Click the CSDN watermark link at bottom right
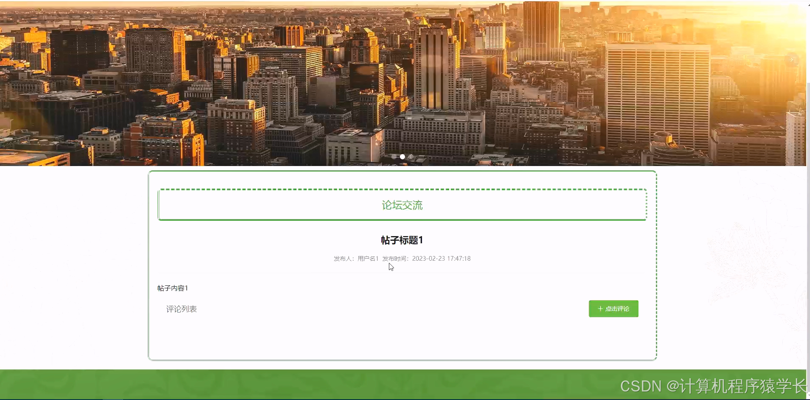 pos(713,386)
